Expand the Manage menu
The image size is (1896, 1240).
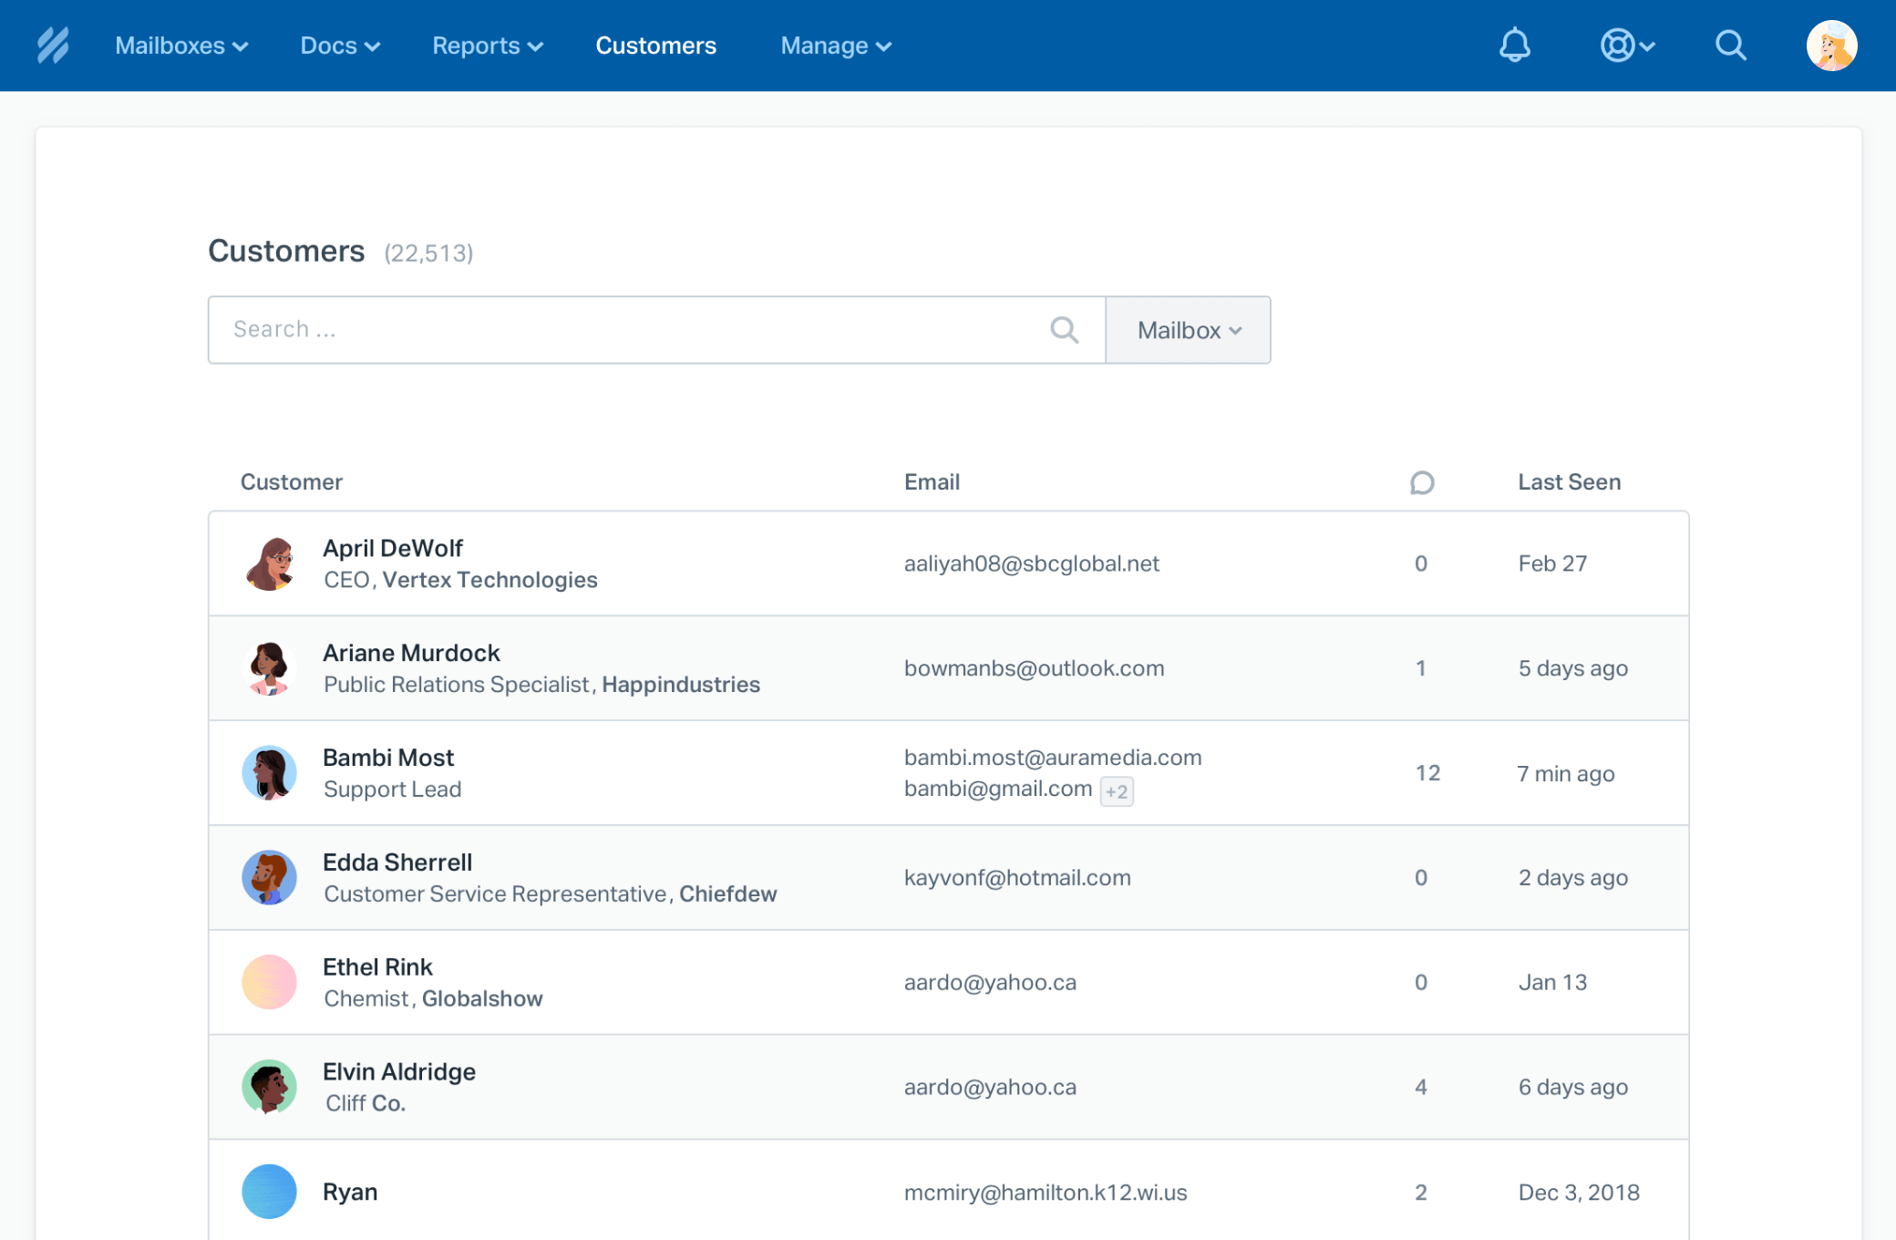[836, 46]
